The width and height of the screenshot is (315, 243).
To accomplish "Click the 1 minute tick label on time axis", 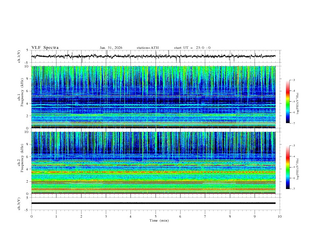I will (56, 216).
